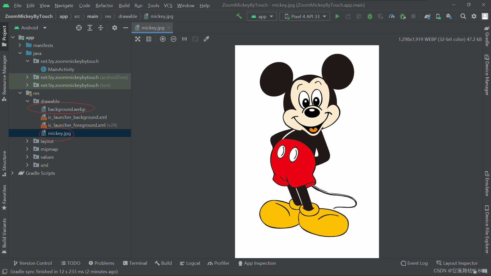The width and height of the screenshot is (491, 276).
Task: Open the Logcat tool window
Action: click(x=190, y=263)
